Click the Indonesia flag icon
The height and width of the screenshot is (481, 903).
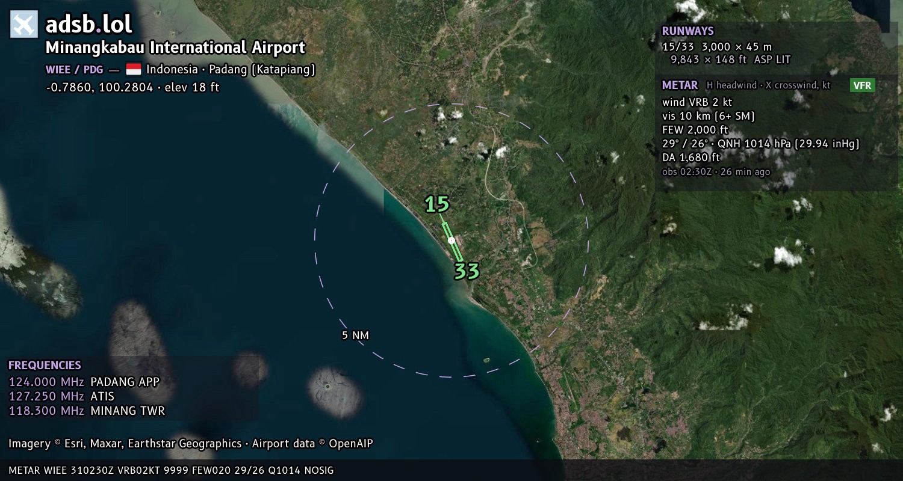point(133,69)
